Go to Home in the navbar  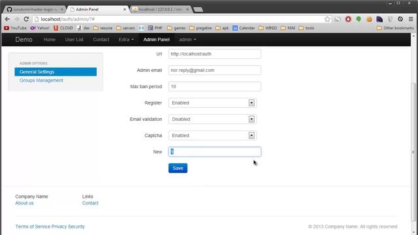pyautogui.click(x=50, y=39)
